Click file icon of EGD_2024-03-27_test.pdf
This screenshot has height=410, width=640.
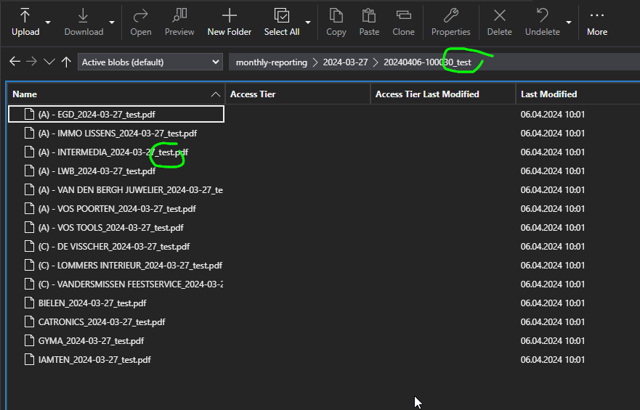(29, 114)
